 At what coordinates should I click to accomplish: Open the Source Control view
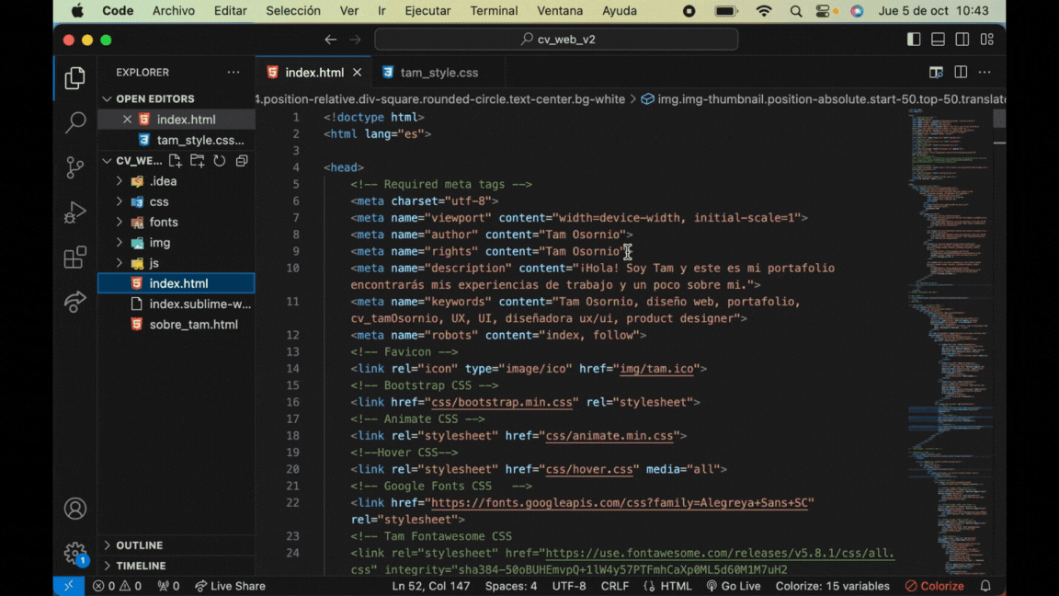click(75, 167)
